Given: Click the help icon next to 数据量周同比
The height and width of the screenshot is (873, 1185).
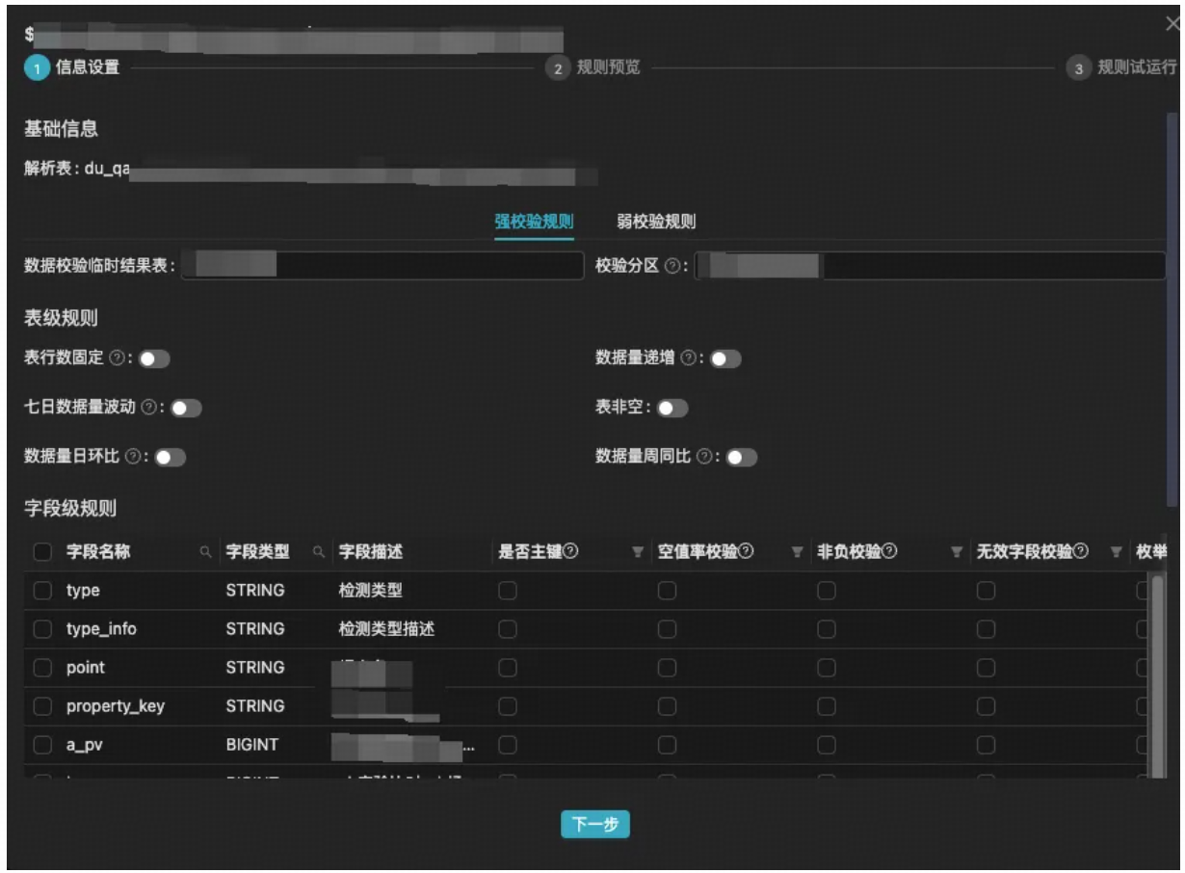Looking at the screenshot, I should coord(703,458).
